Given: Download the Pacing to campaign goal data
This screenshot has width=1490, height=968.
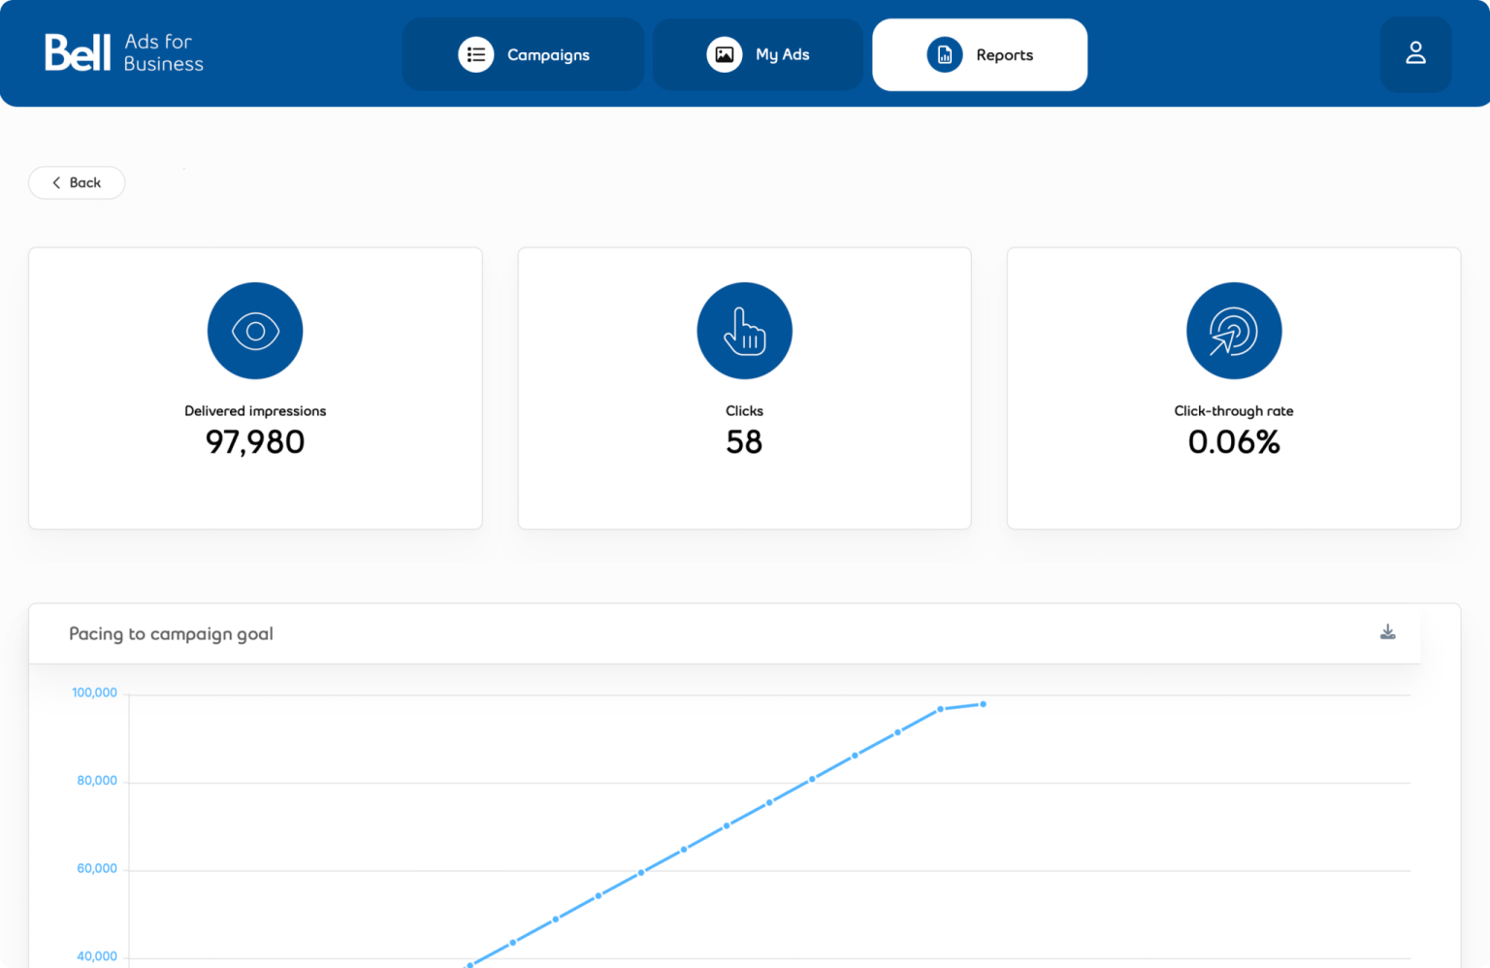Looking at the screenshot, I should pos(1387,631).
